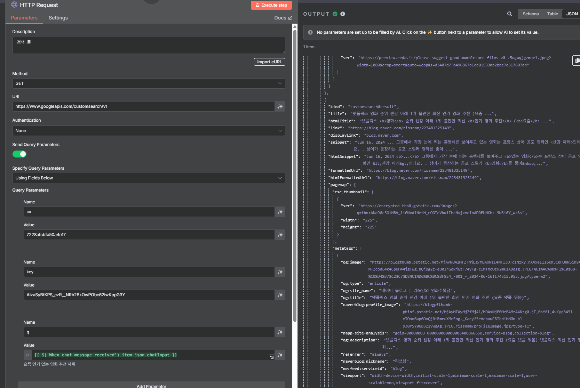Click the "formattedUrl" value in output
Screen dimensions: 580x388
418,170
